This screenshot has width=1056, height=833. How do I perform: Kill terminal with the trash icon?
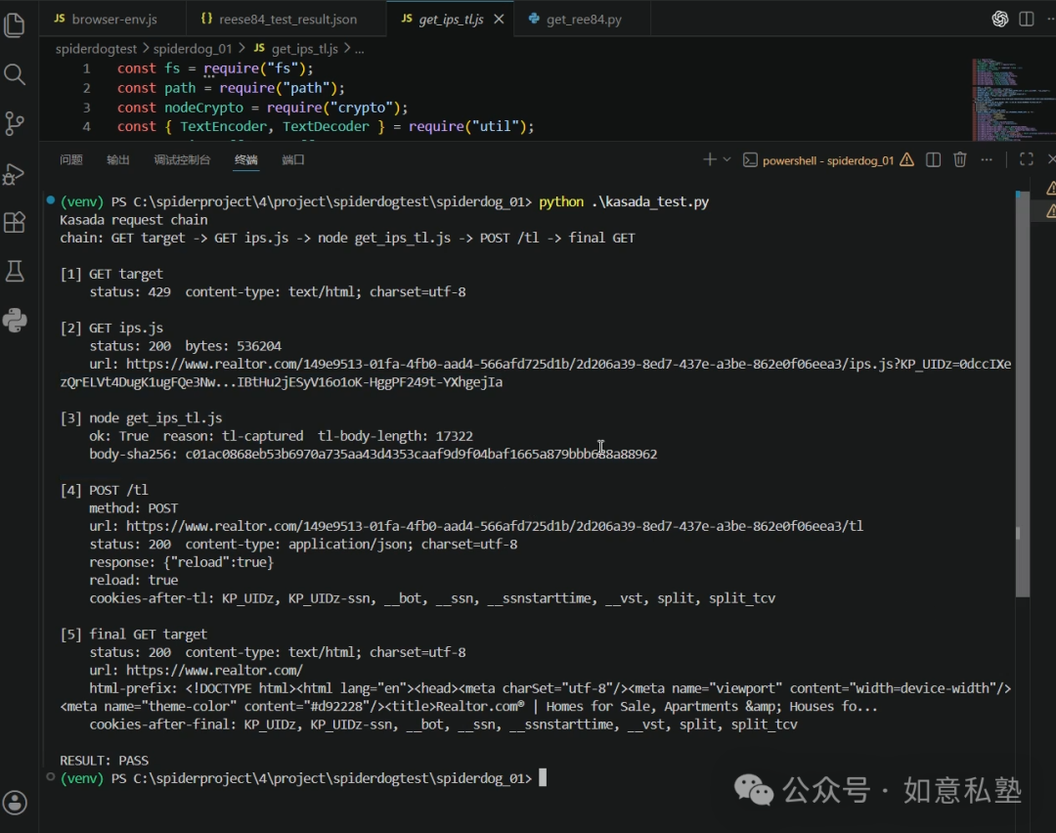coord(960,159)
